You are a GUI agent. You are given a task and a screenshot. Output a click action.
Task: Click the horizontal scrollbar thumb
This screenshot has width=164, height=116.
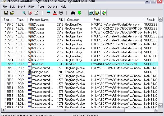tap(65, 110)
